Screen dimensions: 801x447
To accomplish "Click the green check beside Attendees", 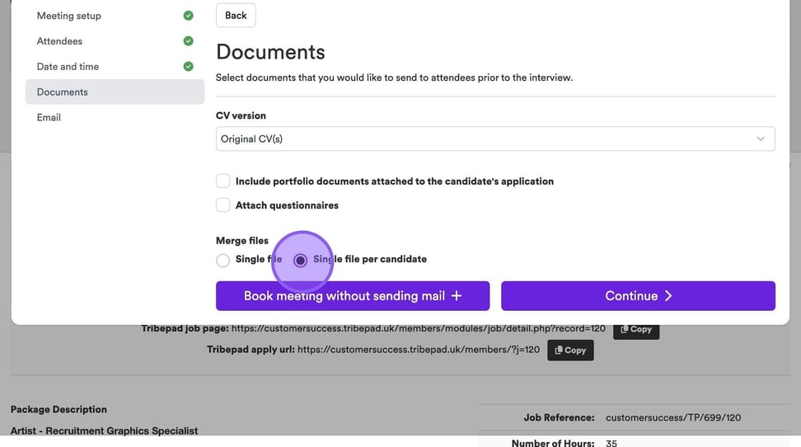I will coord(188,41).
